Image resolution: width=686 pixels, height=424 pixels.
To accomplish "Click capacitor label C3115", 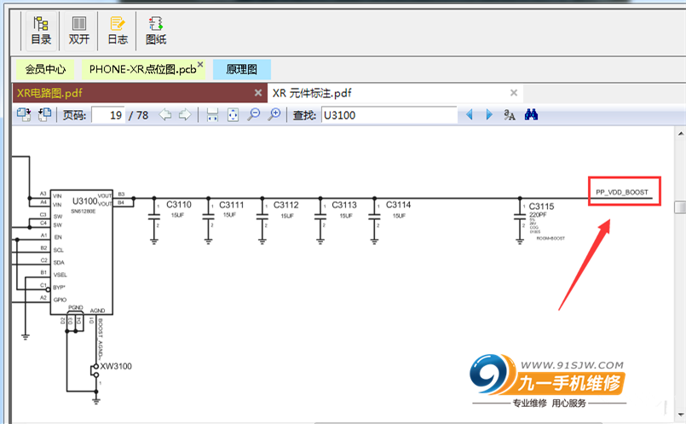I will [541, 206].
